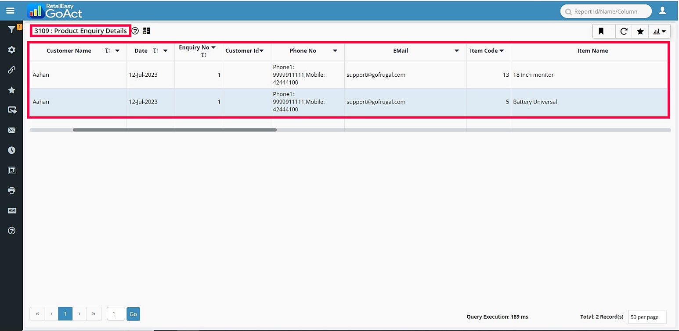This screenshot has height=331, width=679.
Task: Open the Date column dropdown arrow
Action: click(x=165, y=51)
